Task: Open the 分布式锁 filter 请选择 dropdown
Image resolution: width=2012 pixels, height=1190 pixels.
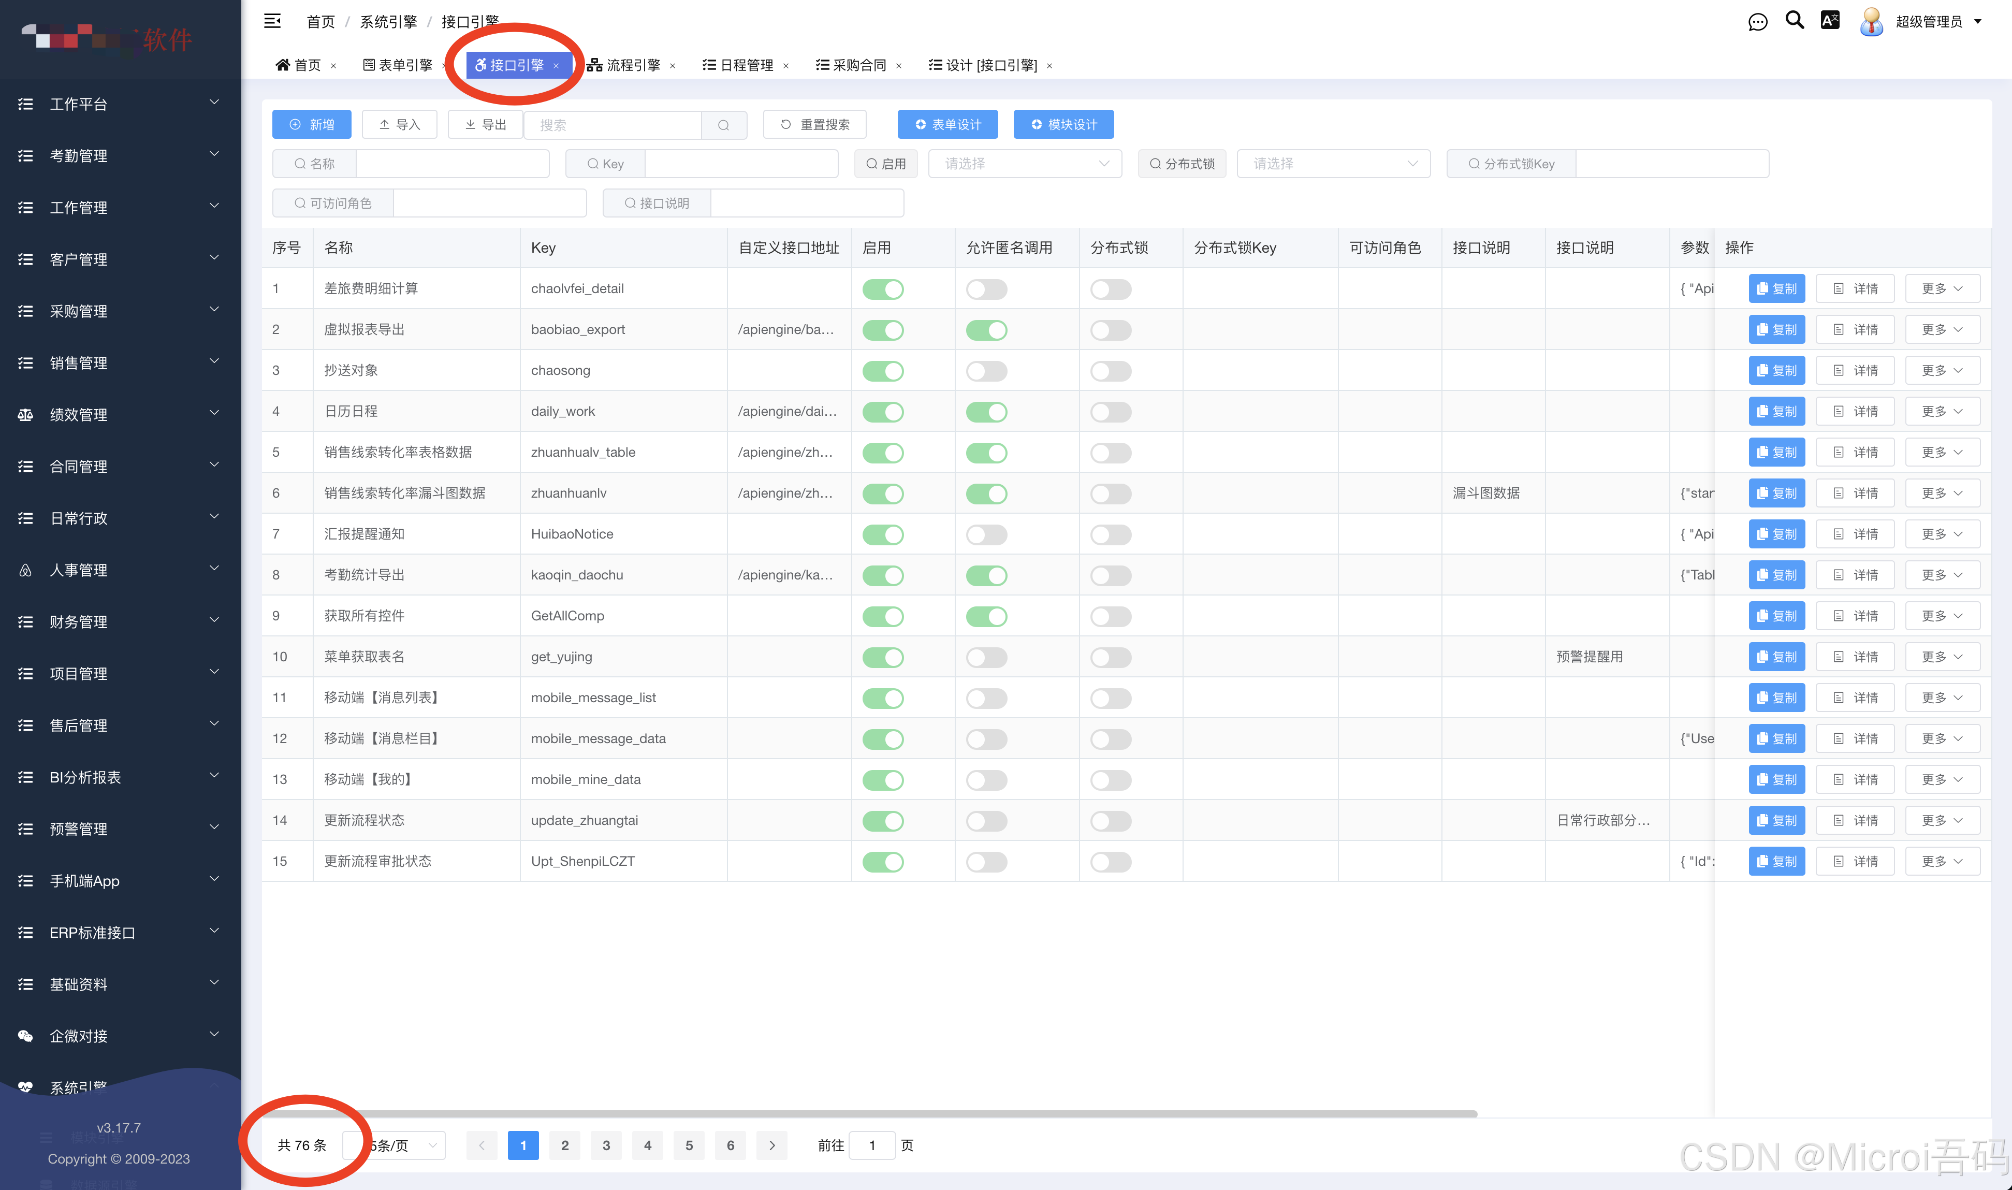Action: (1333, 164)
